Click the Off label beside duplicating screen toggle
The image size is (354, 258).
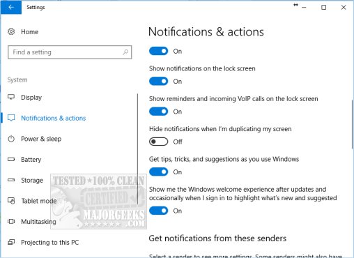(x=178, y=142)
